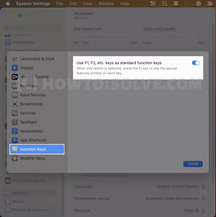
Task: Open Launchpad & Dock shortcuts category
Action: tap(37, 59)
